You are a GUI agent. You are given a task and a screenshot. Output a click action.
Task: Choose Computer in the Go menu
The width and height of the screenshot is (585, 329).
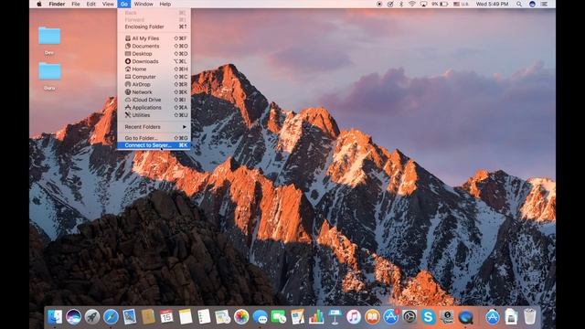pyautogui.click(x=154, y=77)
